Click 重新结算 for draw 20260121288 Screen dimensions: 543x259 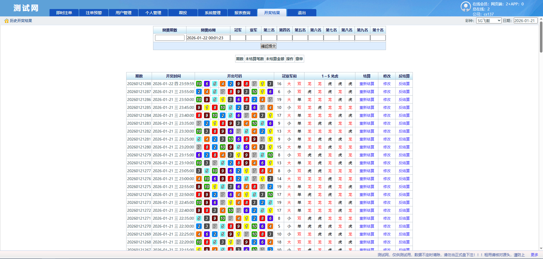(367, 84)
